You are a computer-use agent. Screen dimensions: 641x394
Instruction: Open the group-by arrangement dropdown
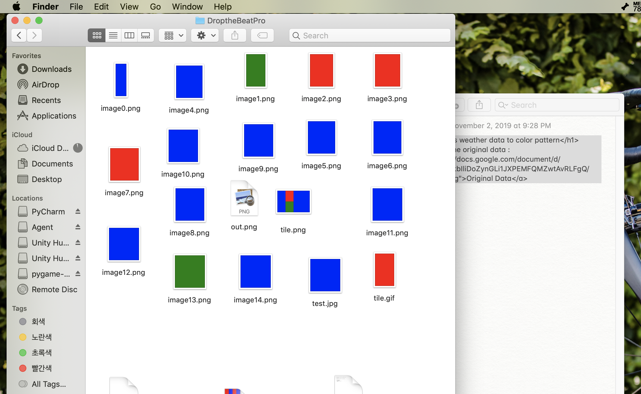pyautogui.click(x=173, y=36)
